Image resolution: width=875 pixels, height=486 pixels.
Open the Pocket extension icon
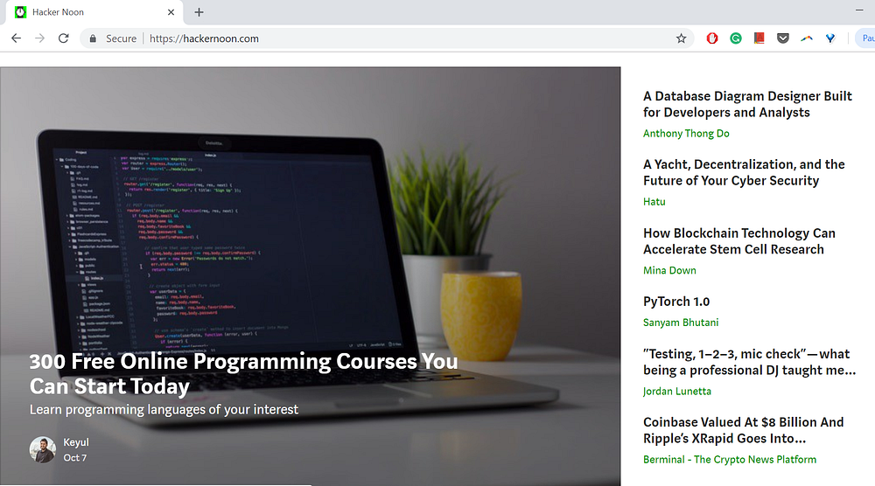point(783,38)
